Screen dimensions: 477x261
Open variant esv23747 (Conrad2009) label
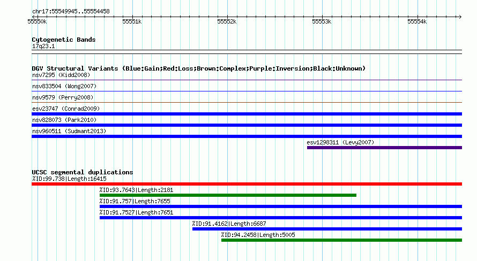[66, 109]
